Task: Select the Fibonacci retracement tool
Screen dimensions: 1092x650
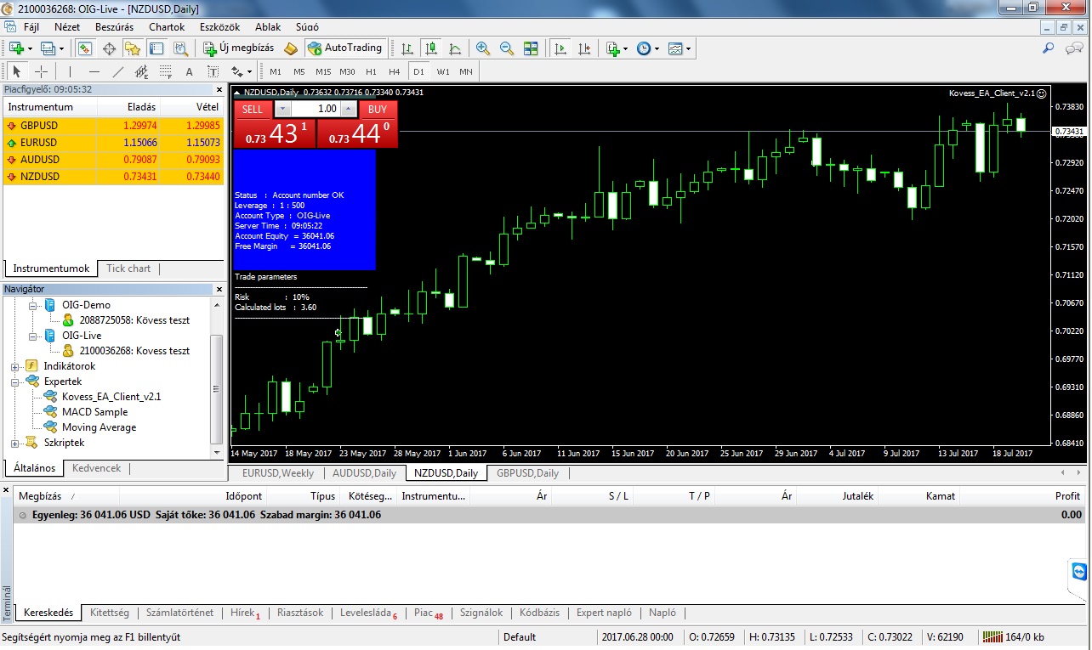Action: click(165, 71)
